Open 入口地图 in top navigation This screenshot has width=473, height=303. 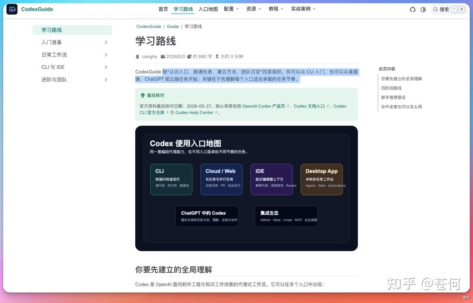click(208, 9)
